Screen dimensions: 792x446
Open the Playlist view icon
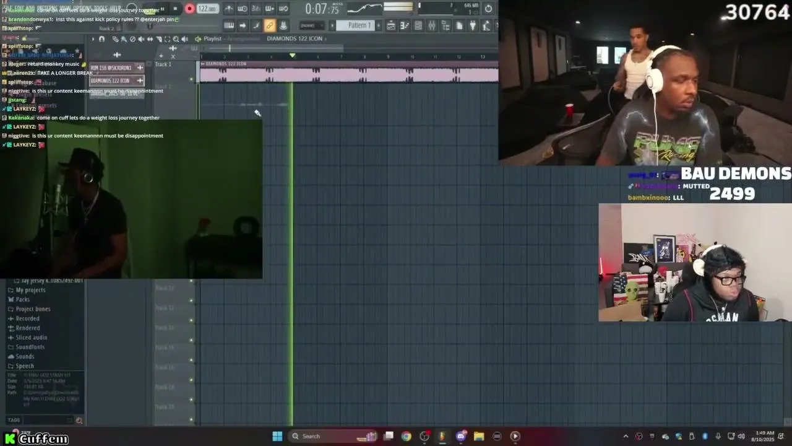pos(391,25)
